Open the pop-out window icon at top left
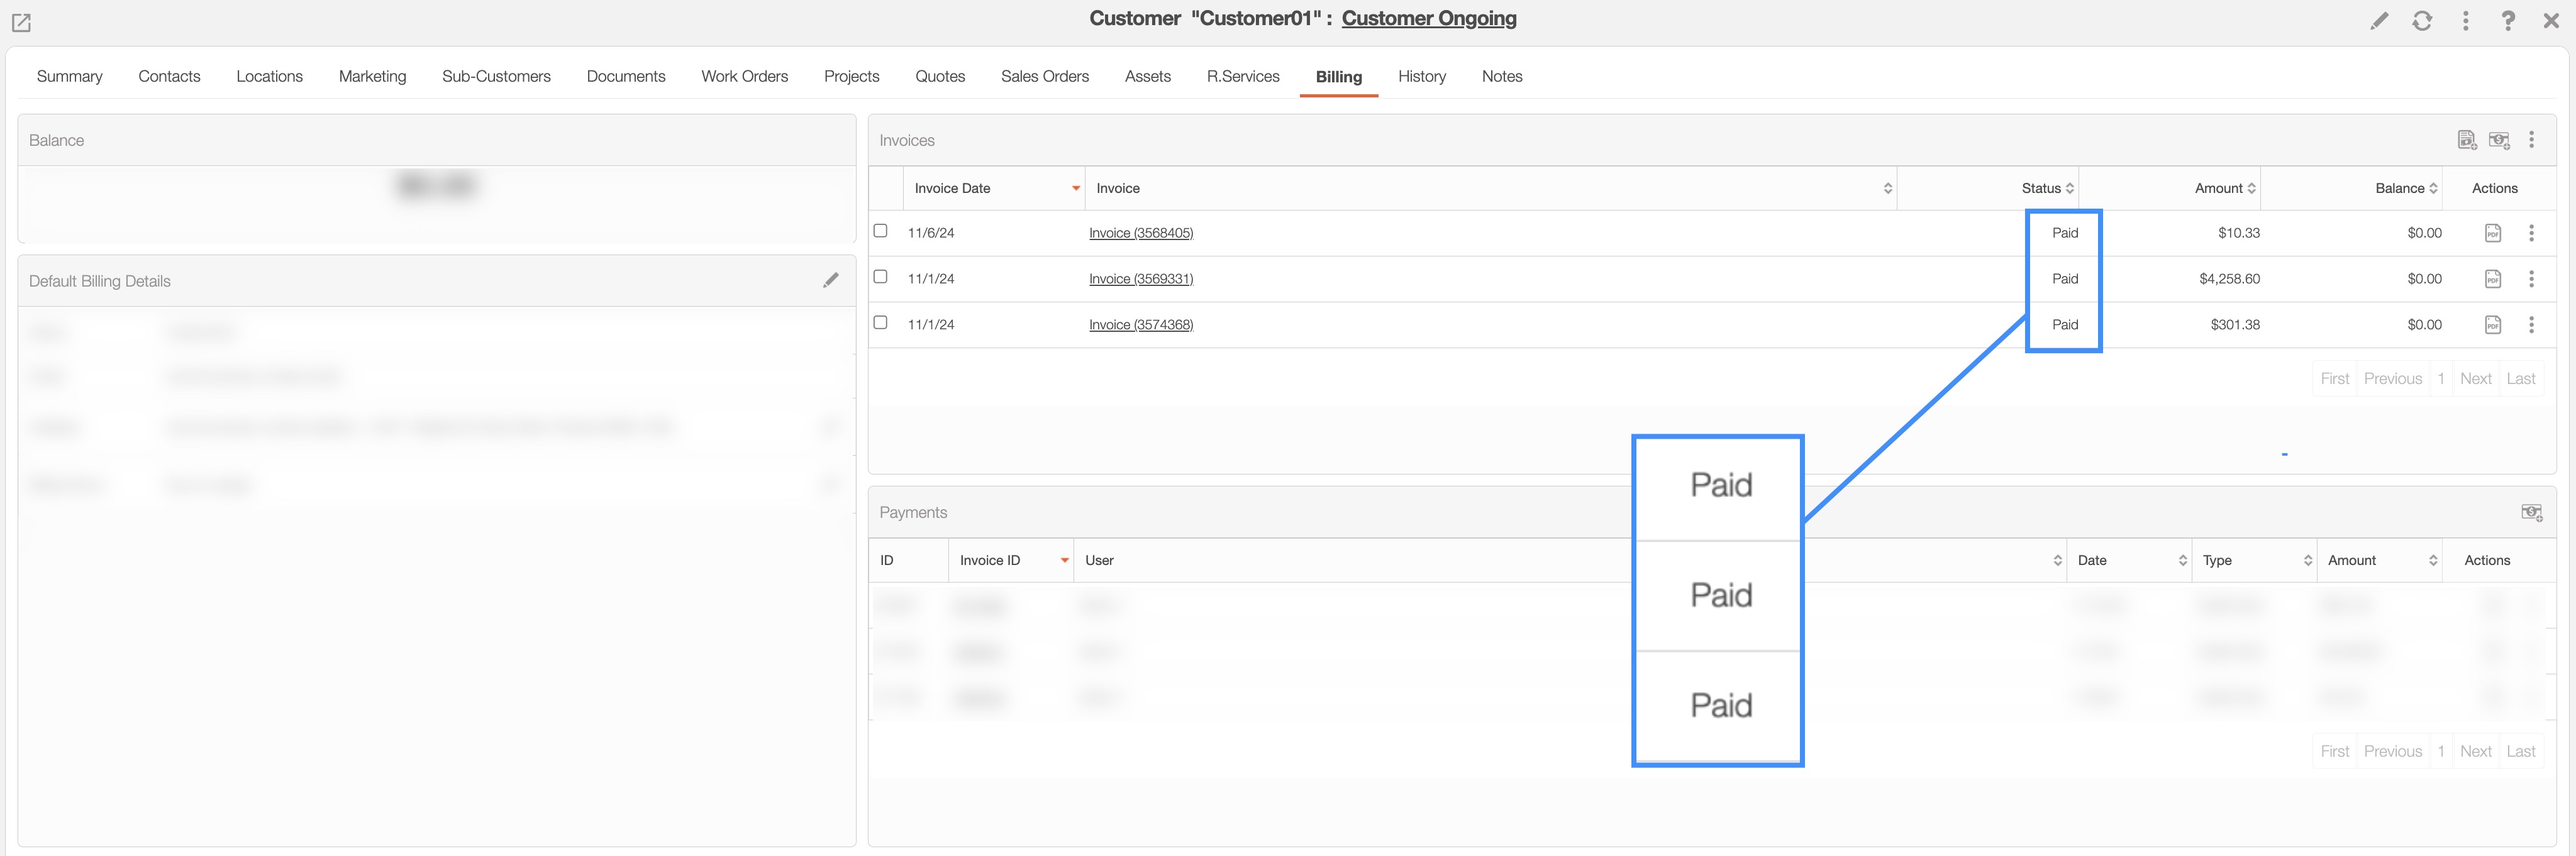Image resolution: width=2576 pixels, height=856 pixels. 21,22
